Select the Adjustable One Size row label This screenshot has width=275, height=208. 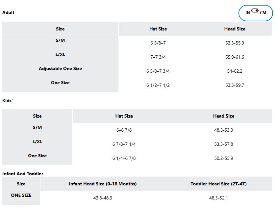pyautogui.click(x=60, y=68)
